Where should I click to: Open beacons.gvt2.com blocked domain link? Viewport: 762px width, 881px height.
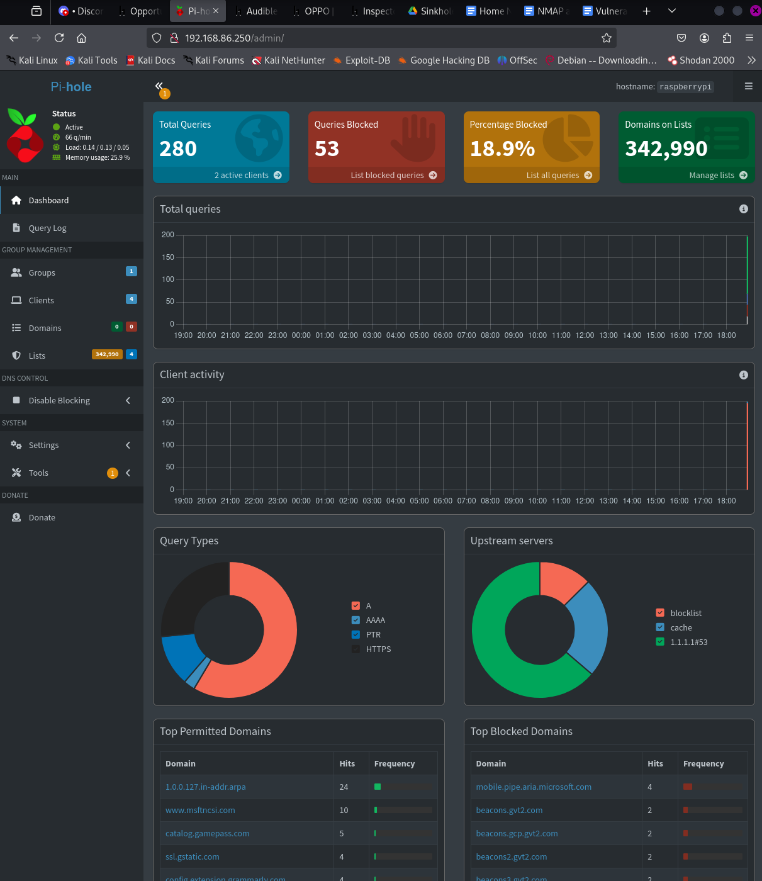[x=509, y=810]
